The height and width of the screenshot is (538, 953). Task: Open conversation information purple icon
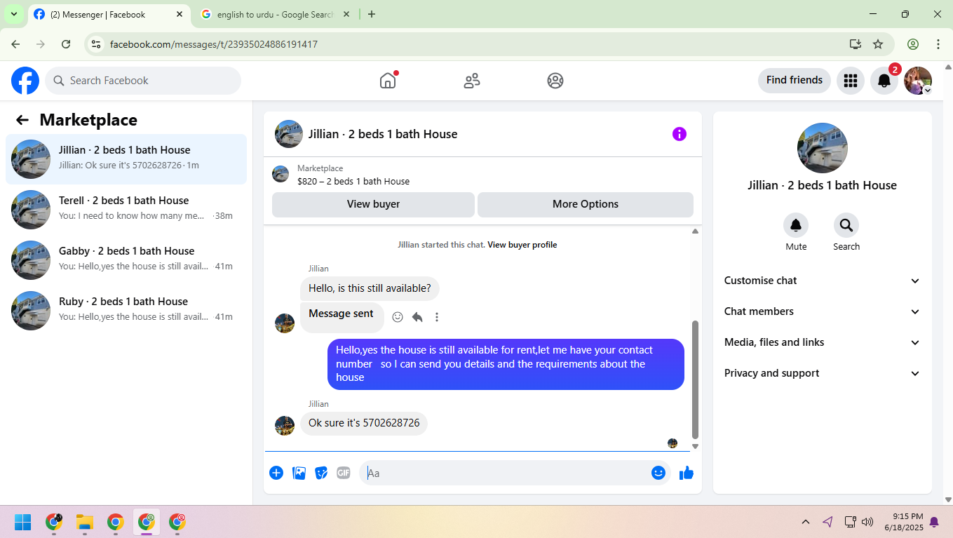click(680, 134)
